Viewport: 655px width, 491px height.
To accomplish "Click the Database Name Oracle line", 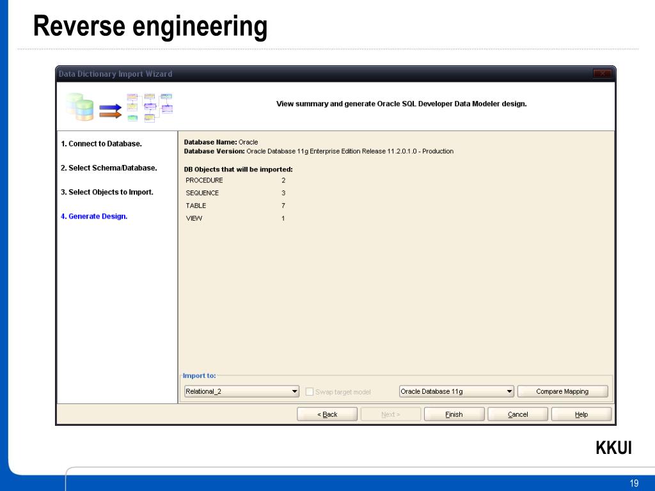I will (221, 142).
